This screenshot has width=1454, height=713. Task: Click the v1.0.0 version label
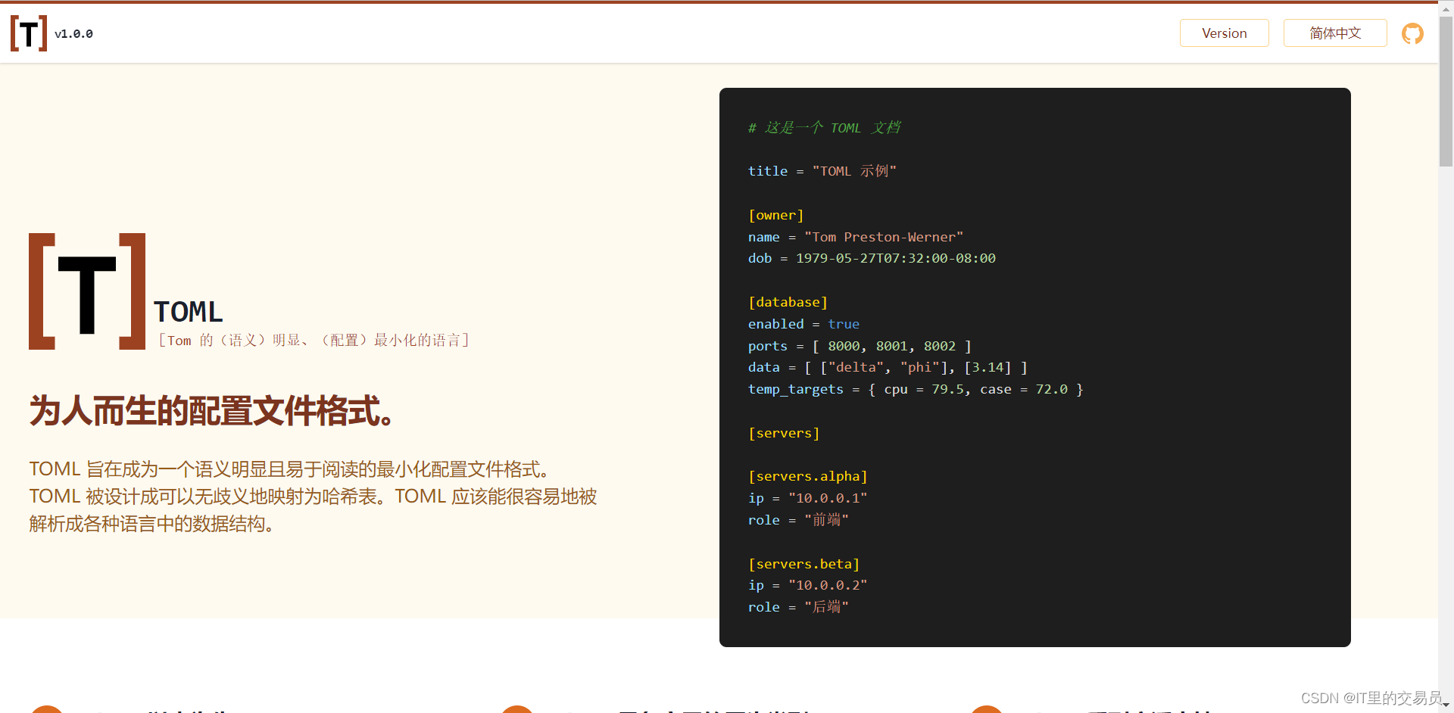pyautogui.click(x=73, y=33)
